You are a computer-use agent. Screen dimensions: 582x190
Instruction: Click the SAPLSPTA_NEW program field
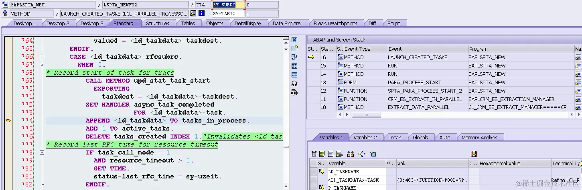(x=53, y=5)
